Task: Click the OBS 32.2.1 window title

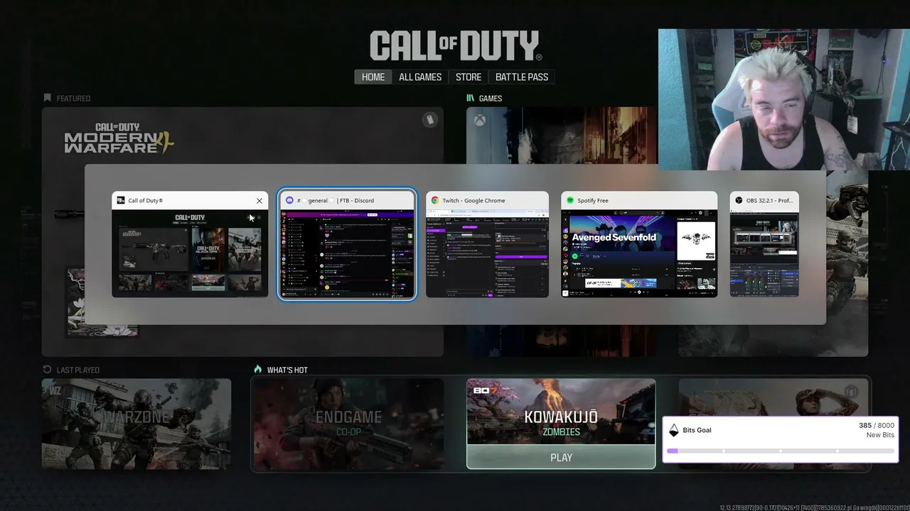Action: click(x=770, y=201)
